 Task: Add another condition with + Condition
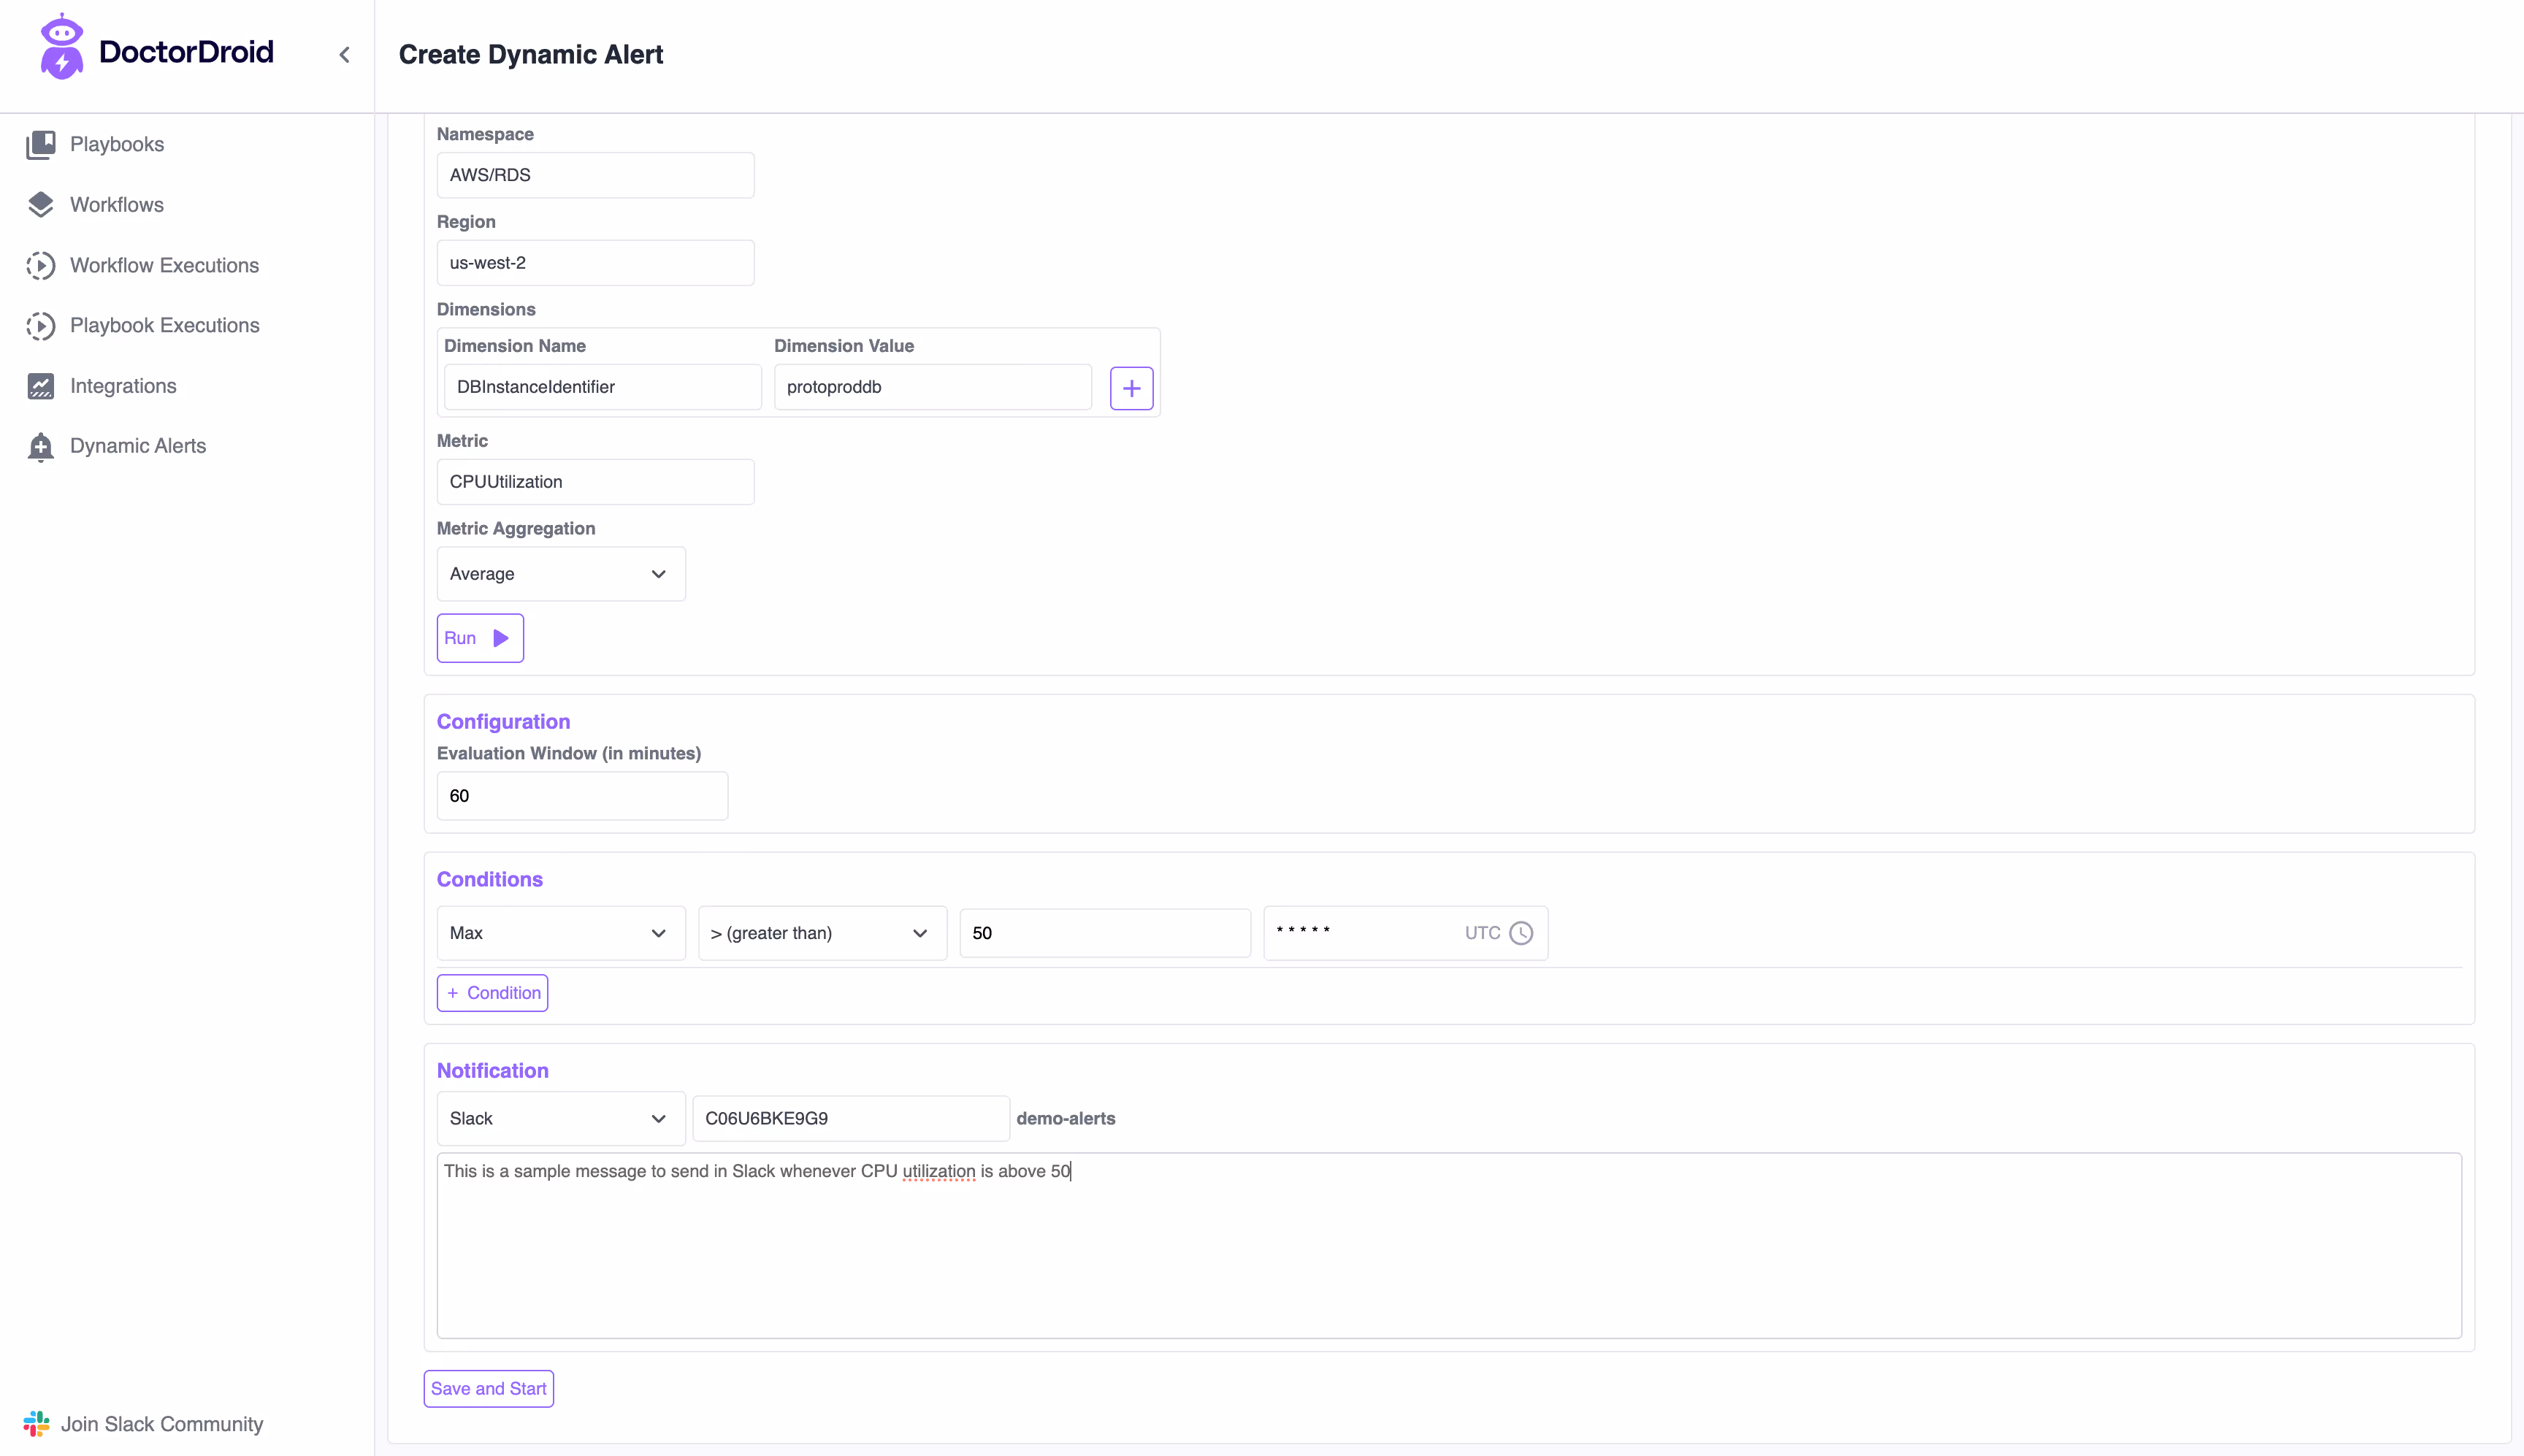coord(492,993)
